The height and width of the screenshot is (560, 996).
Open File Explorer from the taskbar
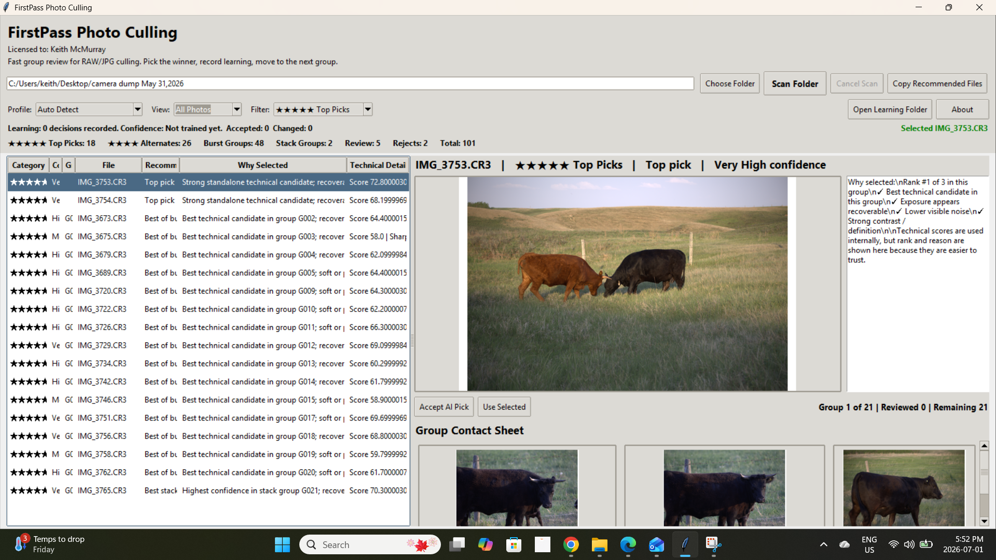coord(600,544)
